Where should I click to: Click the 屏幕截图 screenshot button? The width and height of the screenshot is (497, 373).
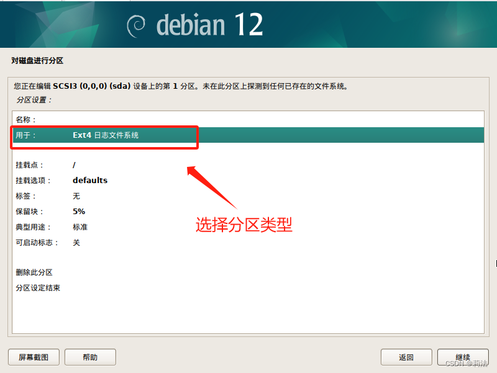[34, 357]
